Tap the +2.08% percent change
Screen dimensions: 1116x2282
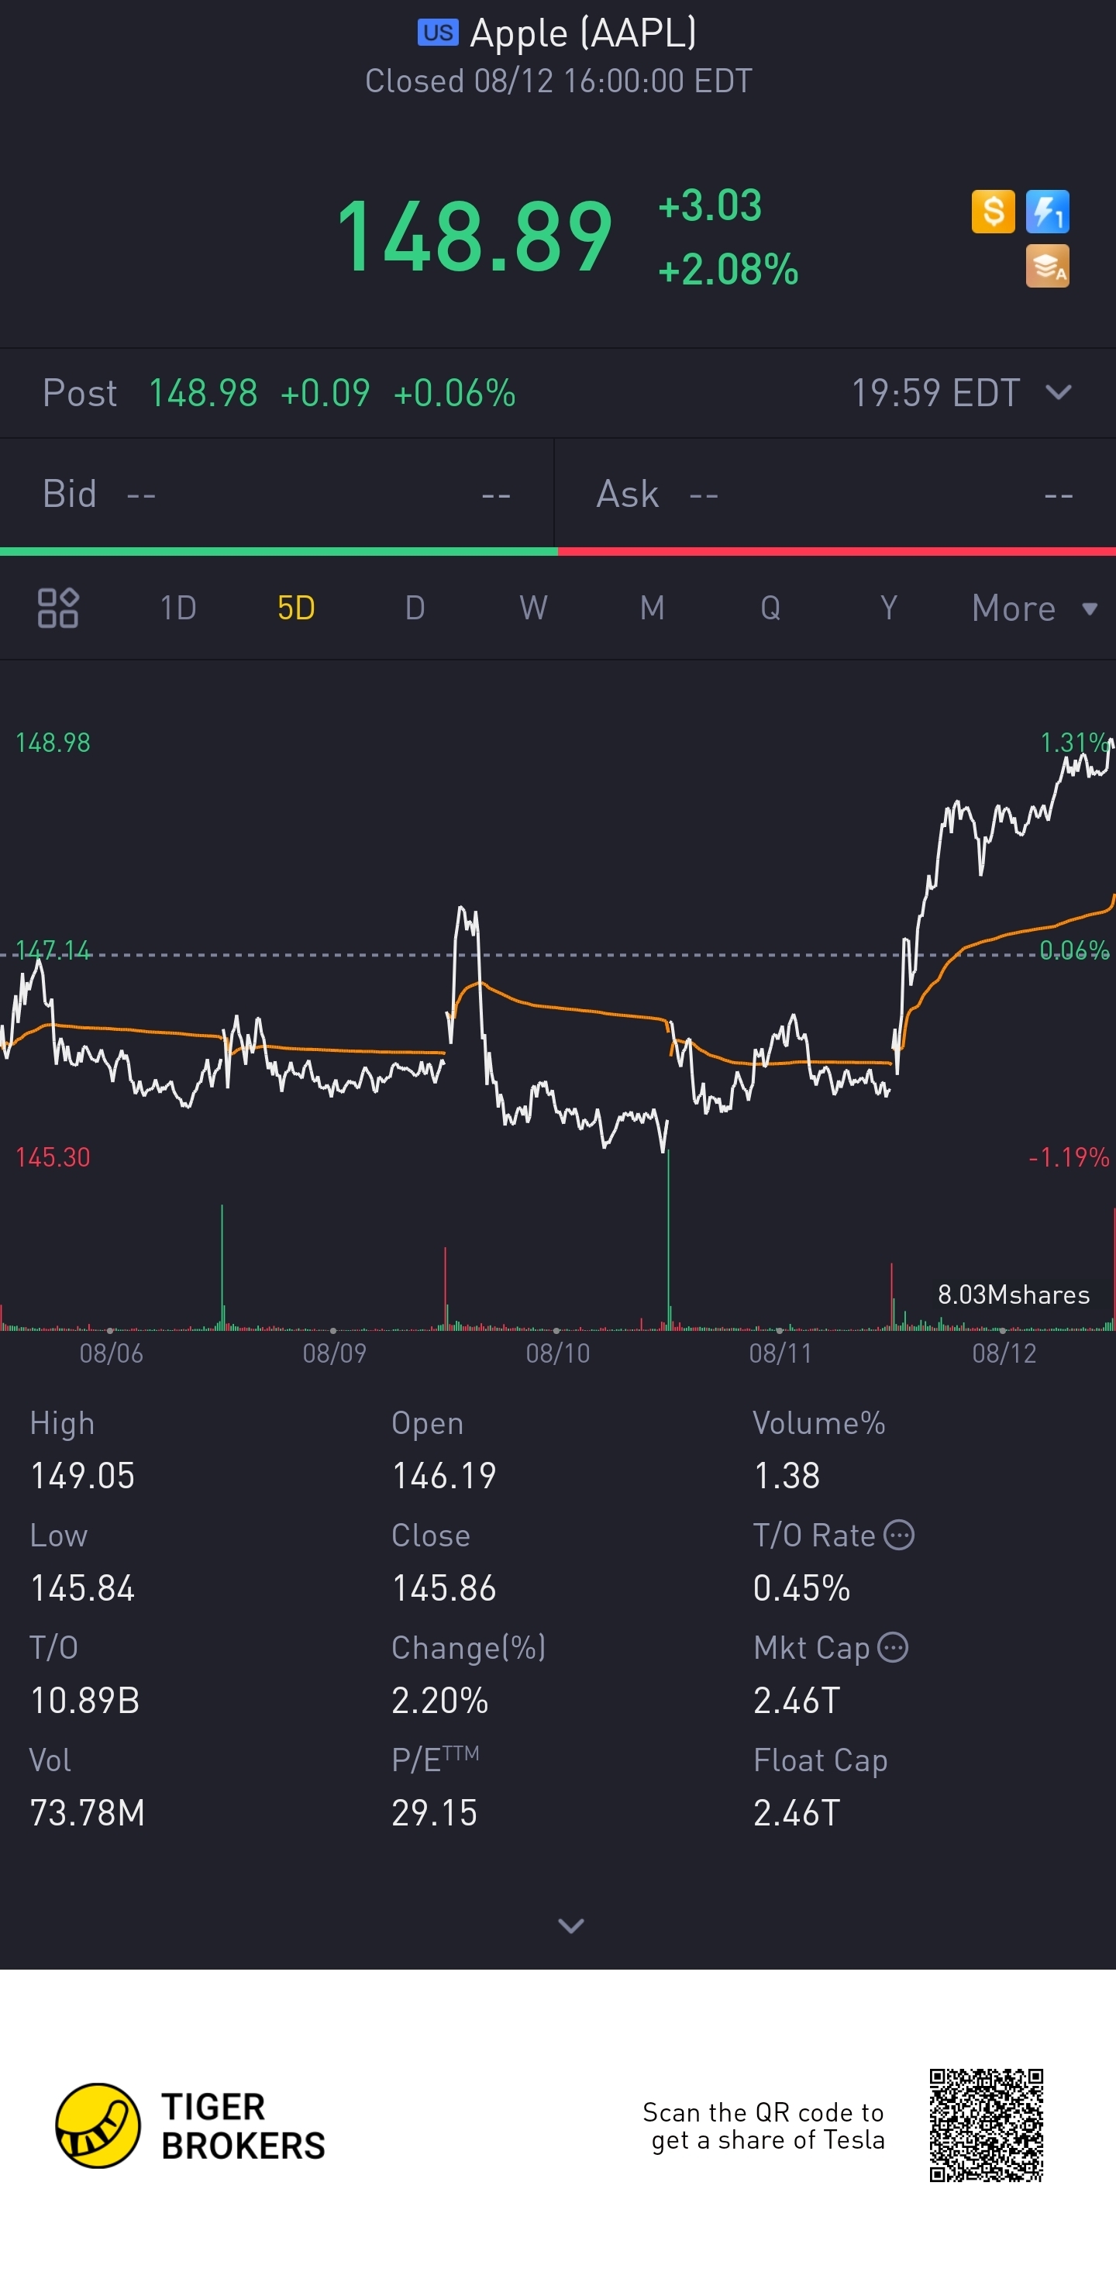[728, 269]
